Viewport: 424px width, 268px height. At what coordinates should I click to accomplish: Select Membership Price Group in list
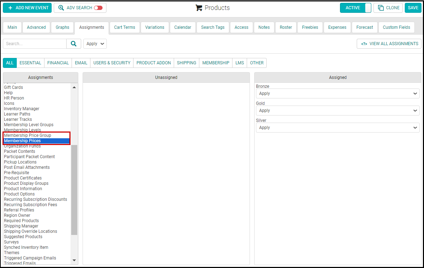click(27, 135)
